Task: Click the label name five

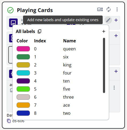Action: 67,89
